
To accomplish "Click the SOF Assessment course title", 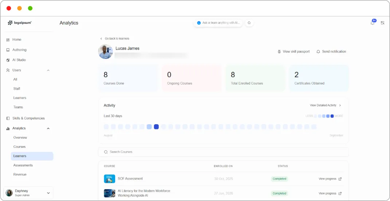I will 130,179.
